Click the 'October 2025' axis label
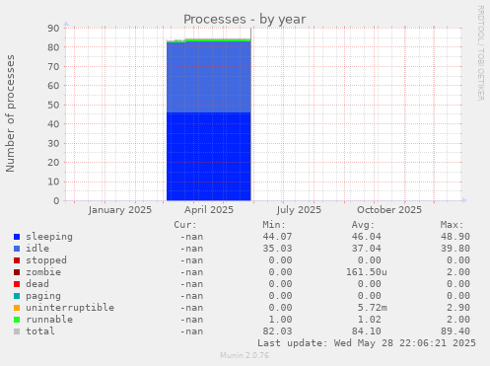Screen dimensions: 490x366 click(x=389, y=210)
